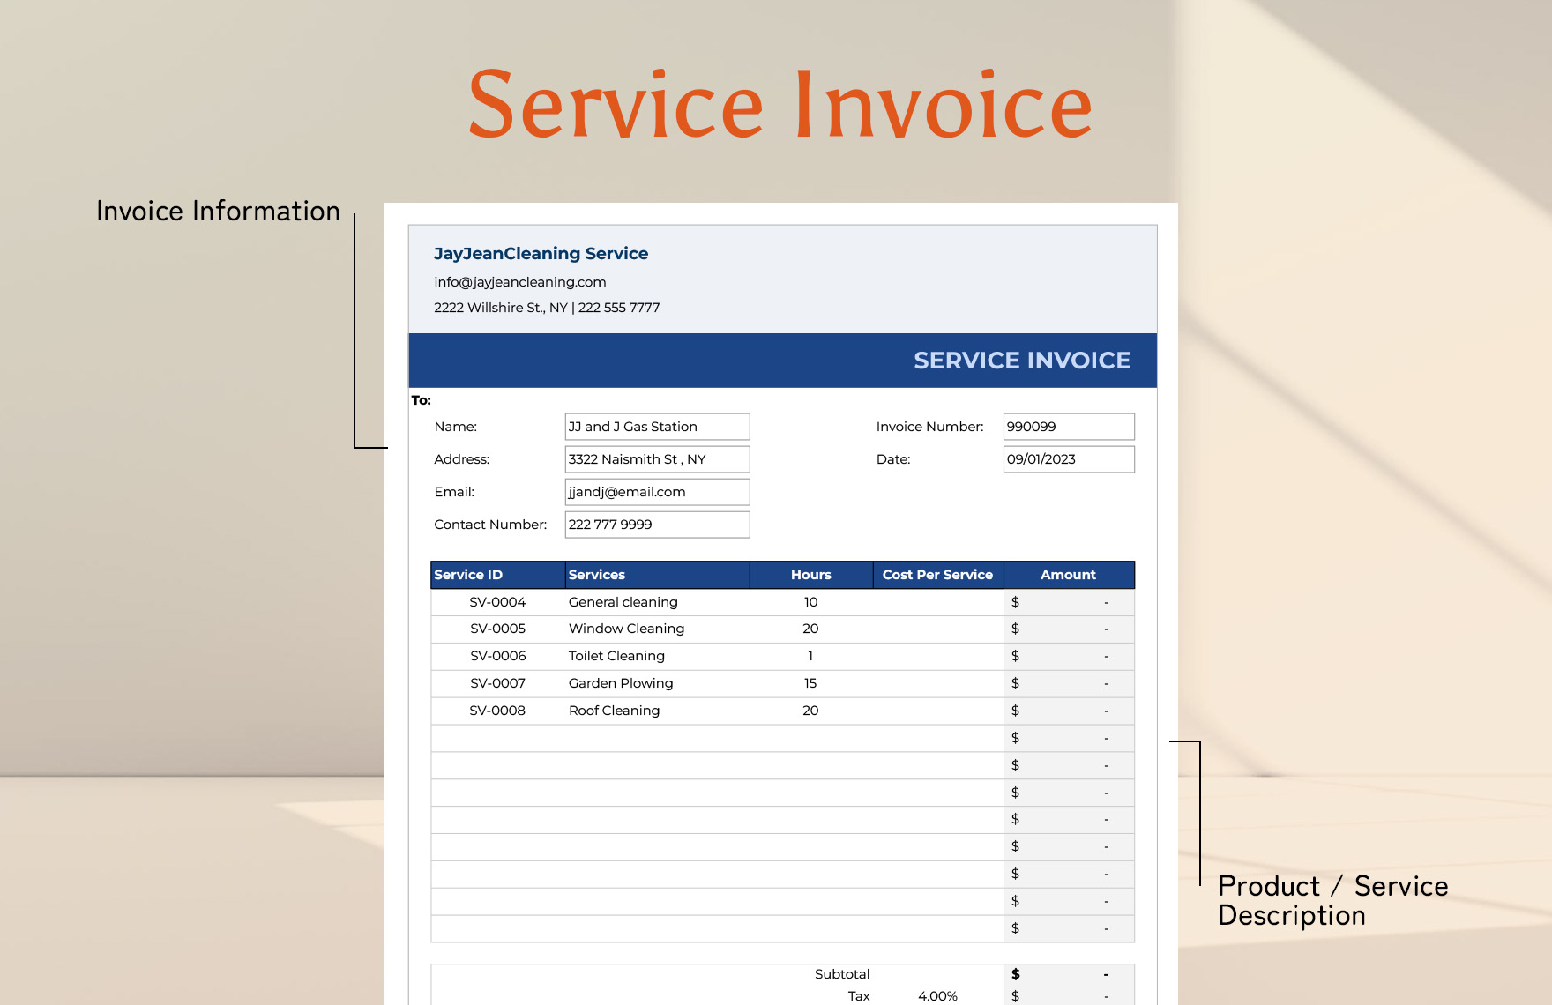Viewport: 1552px width, 1005px height.
Task: Select the 4.00% Tax value
Action: (937, 996)
